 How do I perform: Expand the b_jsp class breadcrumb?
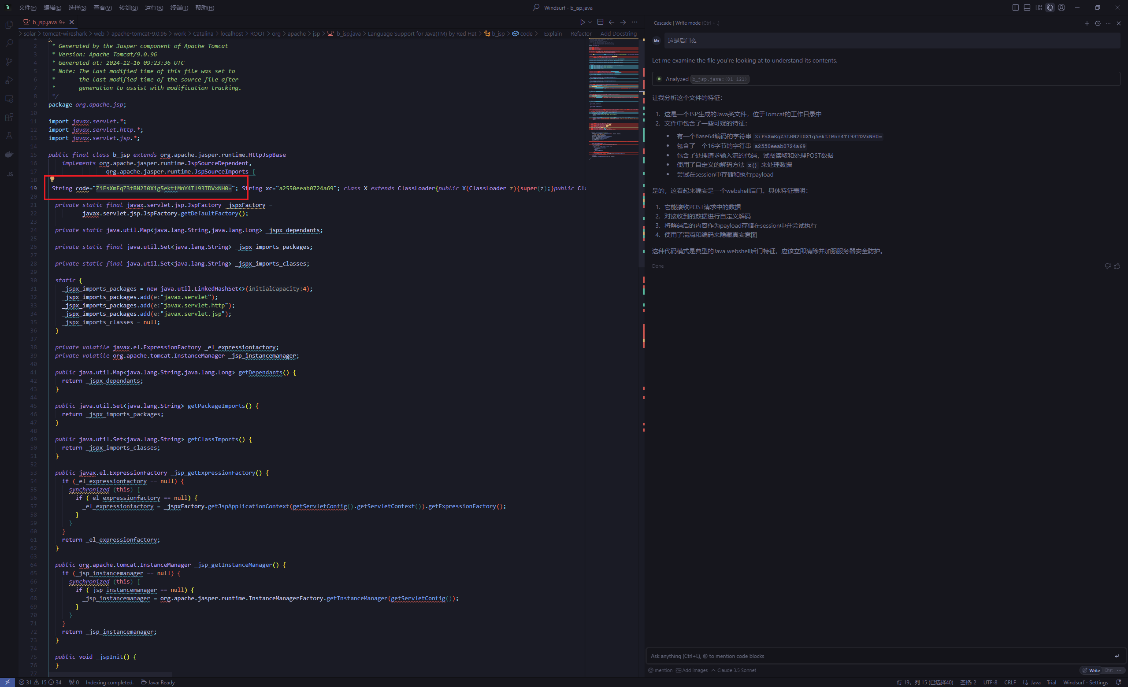[x=494, y=34]
